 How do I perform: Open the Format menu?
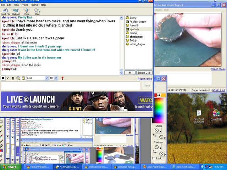[x=34, y=5]
